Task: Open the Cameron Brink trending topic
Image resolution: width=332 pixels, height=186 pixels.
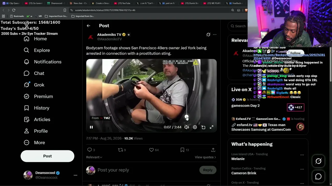Action: [x=244, y=173]
